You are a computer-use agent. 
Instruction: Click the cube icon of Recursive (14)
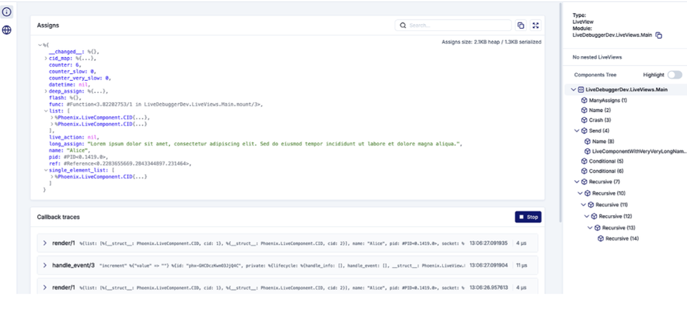[600, 239]
